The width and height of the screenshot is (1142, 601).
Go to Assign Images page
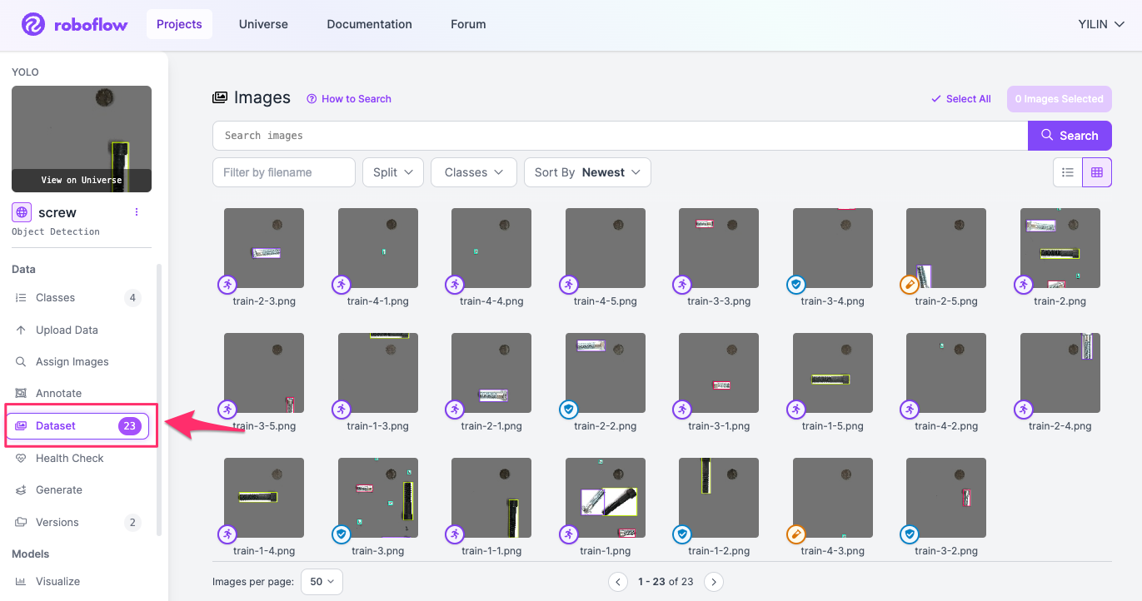click(x=72, y=362)
